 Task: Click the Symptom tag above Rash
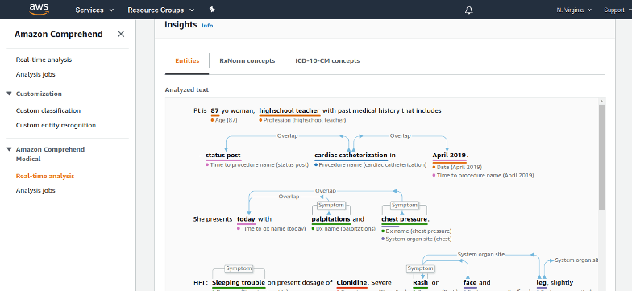pos(420,268)
